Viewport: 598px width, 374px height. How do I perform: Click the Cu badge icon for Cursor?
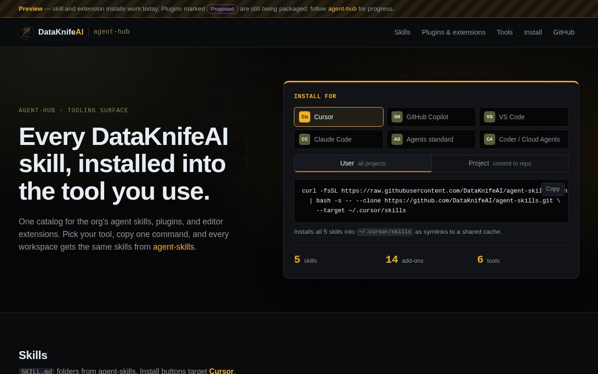point(305,117)
